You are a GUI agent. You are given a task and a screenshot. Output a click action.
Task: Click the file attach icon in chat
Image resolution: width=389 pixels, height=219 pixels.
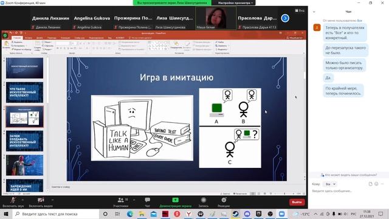[x=370, y=184]
